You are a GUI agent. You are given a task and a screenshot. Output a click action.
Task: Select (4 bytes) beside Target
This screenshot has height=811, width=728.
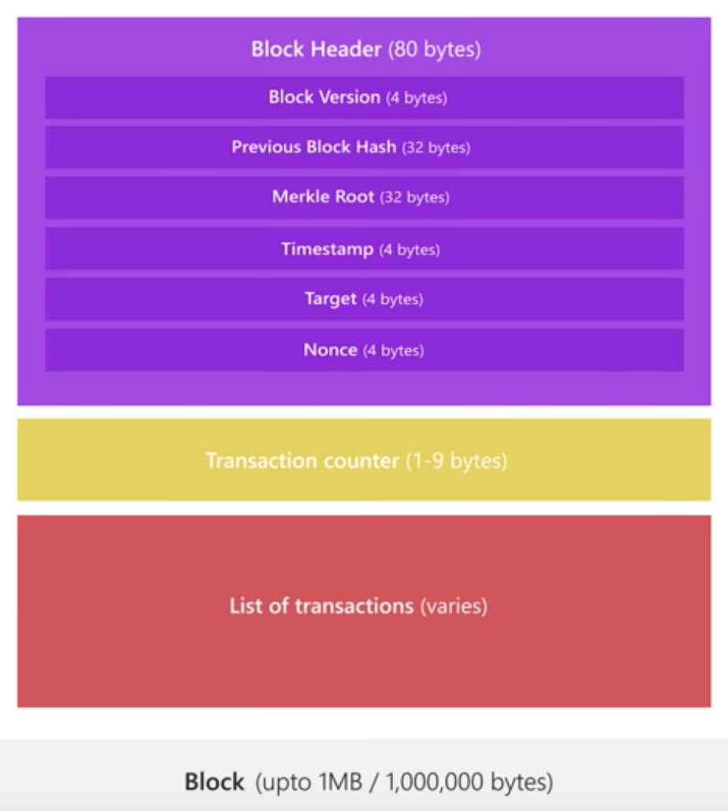[392, 300]
